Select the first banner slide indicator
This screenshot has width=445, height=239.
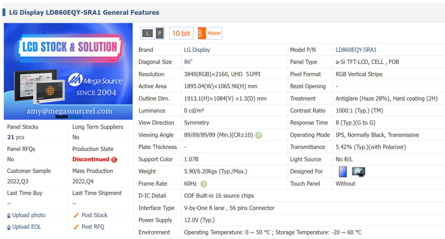coord(62,117)
